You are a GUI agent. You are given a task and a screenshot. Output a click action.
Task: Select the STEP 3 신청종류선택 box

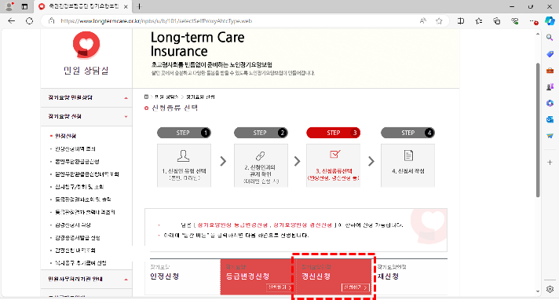(334, 166)
